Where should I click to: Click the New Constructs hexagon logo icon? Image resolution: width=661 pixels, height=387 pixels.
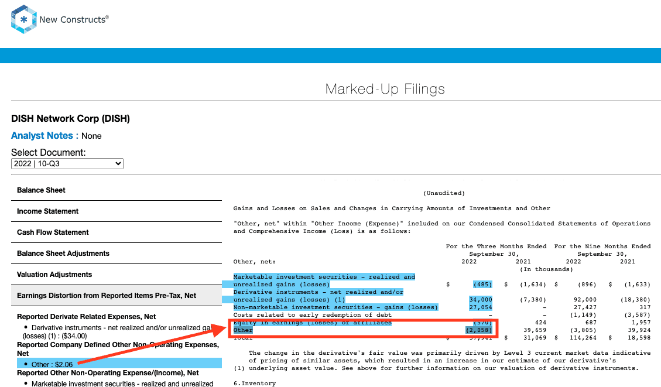[x=23, y=19]
